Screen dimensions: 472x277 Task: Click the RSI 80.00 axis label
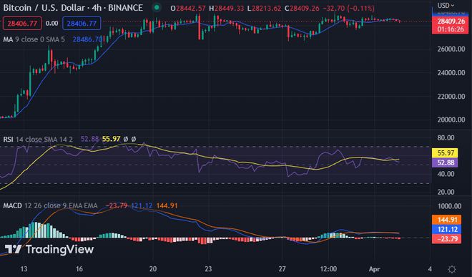coord(446,137)
